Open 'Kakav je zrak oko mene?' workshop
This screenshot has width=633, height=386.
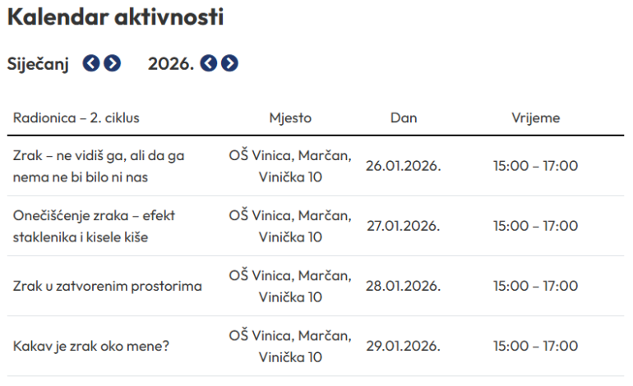coord(91,346)
